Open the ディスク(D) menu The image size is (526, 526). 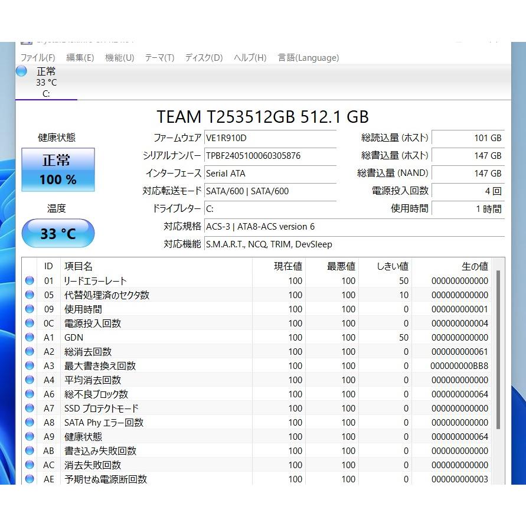(x=204, y=58)
